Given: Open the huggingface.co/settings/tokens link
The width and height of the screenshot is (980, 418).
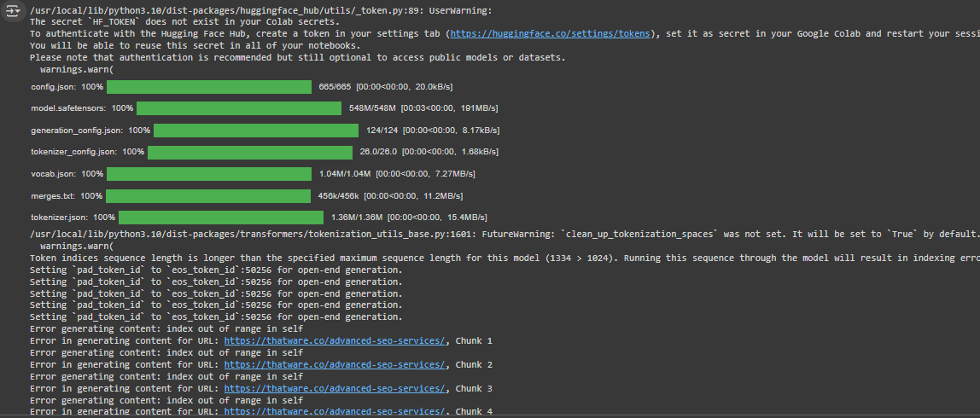Looking at the screenshot, I should point(550,34).
